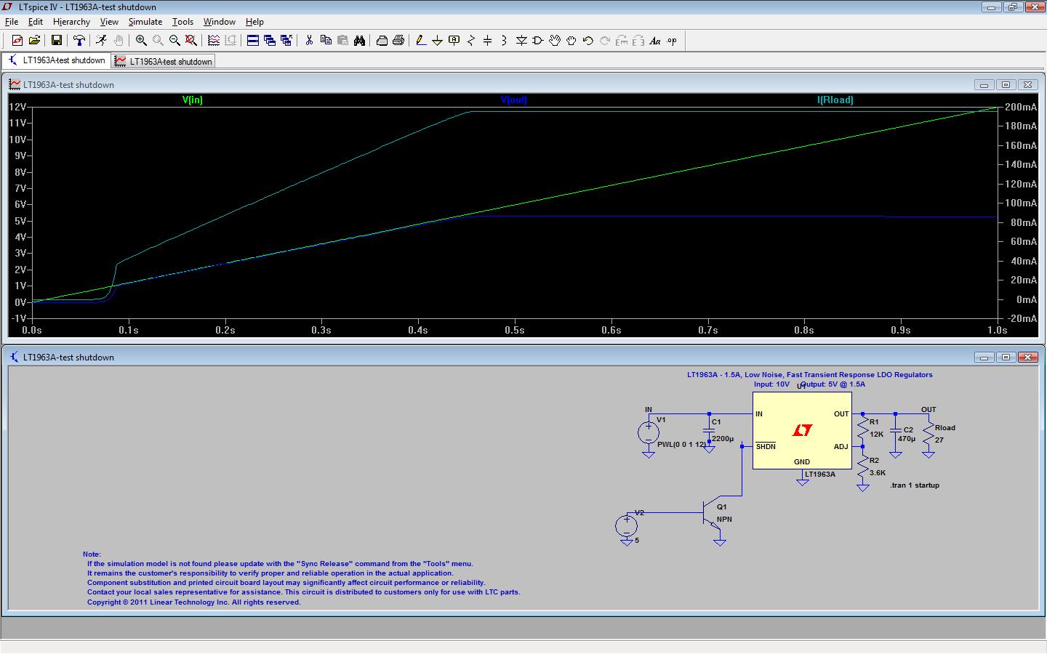1047x654 pixels.
Task: Select the Draw Wire pencil tool
Action: [x=421, y=41]
